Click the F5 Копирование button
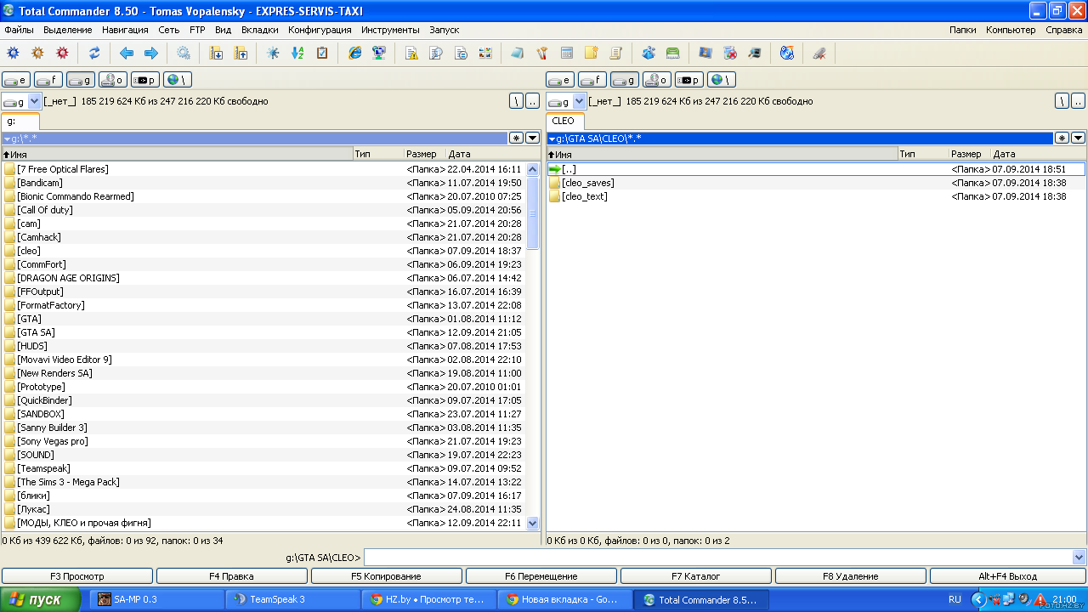Screen dimensions: 1088x612 pos(387,576)
